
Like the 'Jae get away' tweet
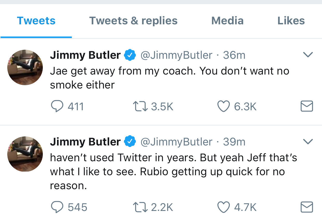coord(223,106)
